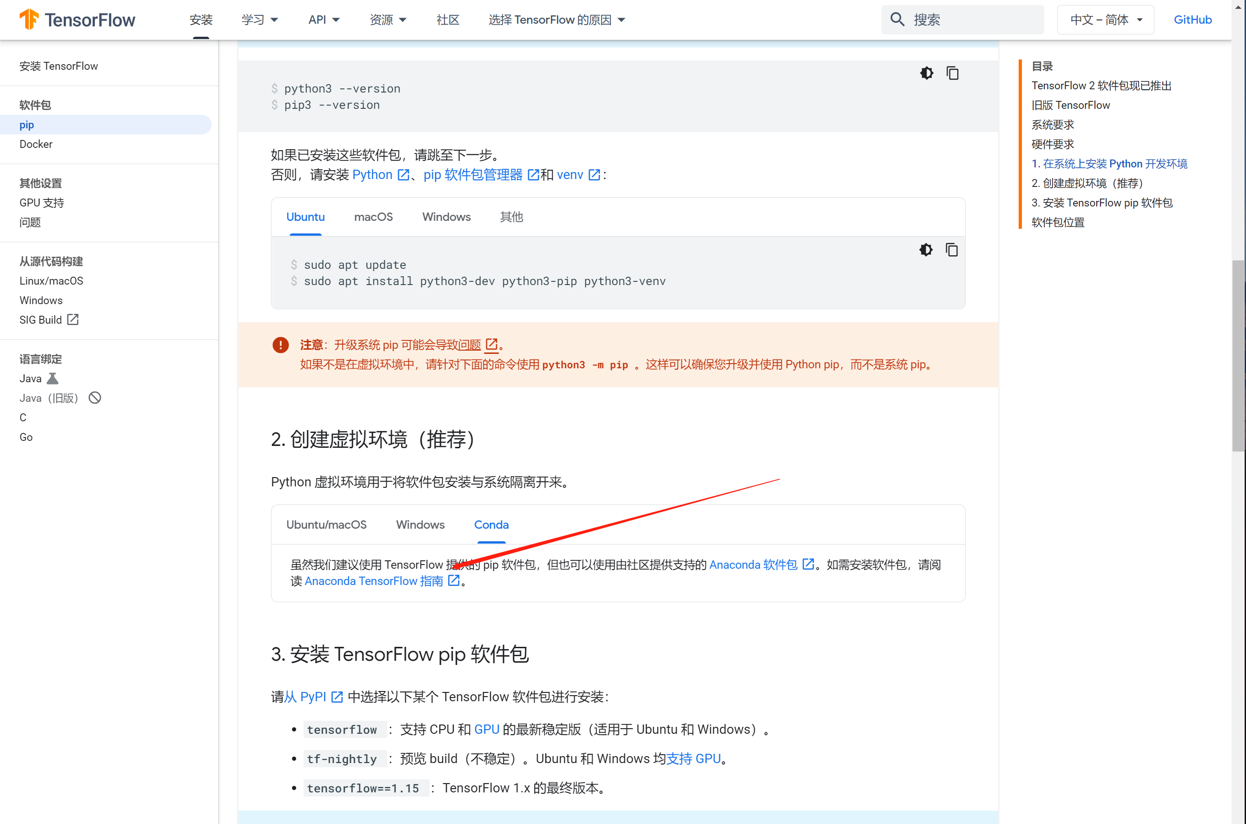Open the Anaconda TensorFlow 指南 link
Viewport: 1246px width, 824px height.
tap(373, 581)
